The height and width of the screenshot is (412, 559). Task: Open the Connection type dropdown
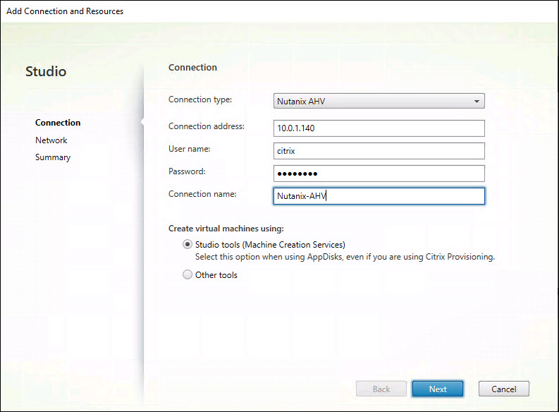379,101
